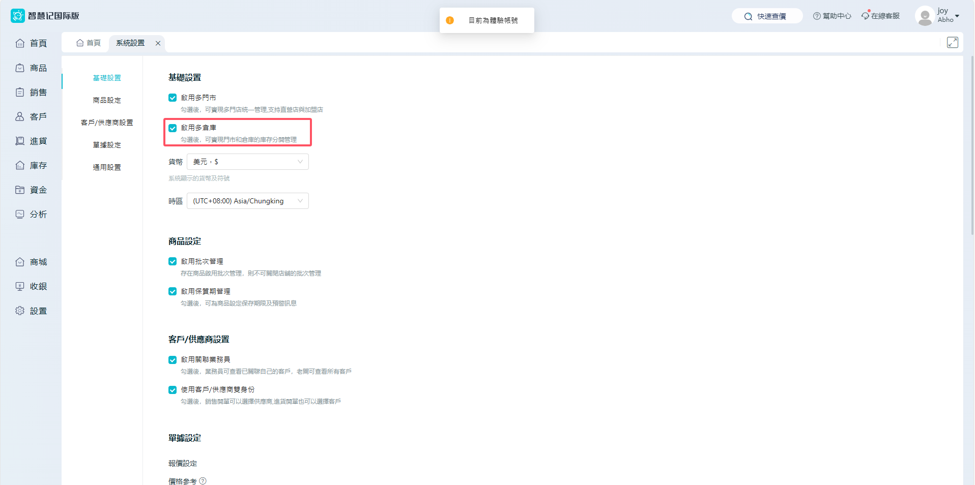Close the 系統設置 tab

click(158, 43)
